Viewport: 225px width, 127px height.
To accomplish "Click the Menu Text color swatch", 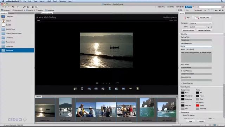I will [x=198, y=99].
